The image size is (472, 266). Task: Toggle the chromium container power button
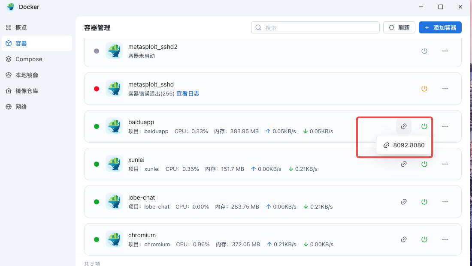pyautogui.click(x=424, y=239)
